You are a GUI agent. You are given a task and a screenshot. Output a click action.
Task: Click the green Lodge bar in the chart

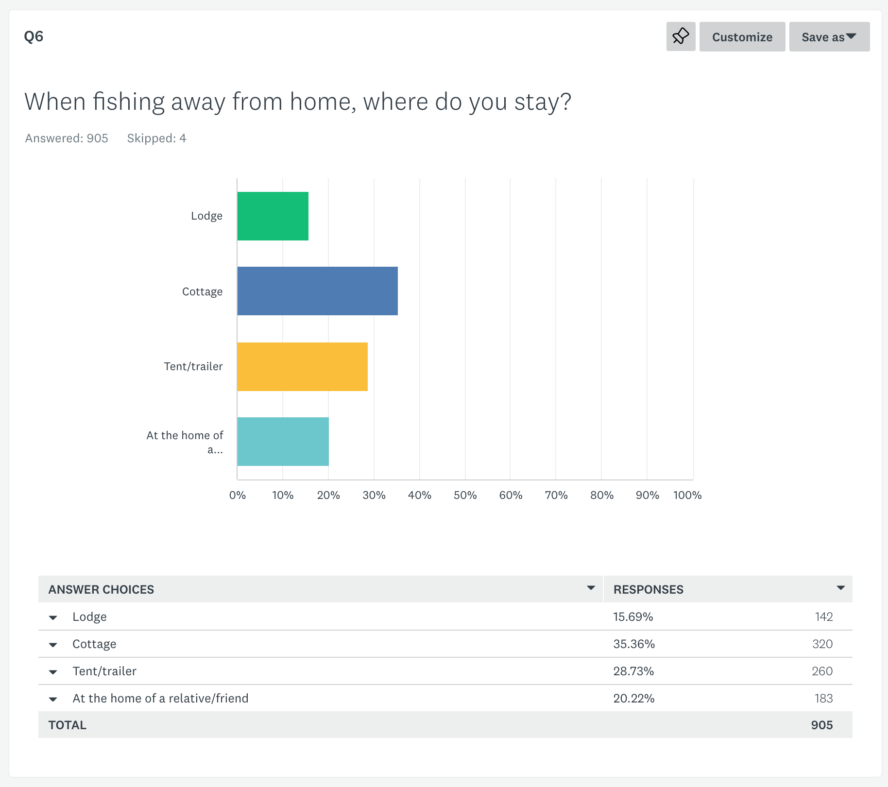click(273, 216)
